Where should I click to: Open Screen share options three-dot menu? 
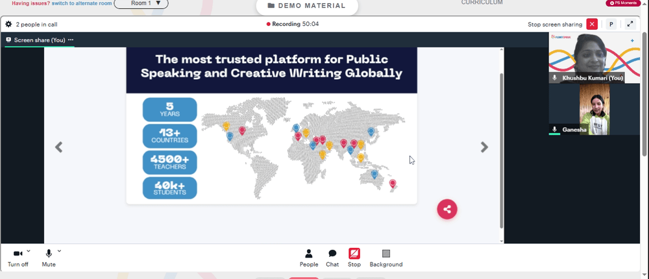point(71,40)
